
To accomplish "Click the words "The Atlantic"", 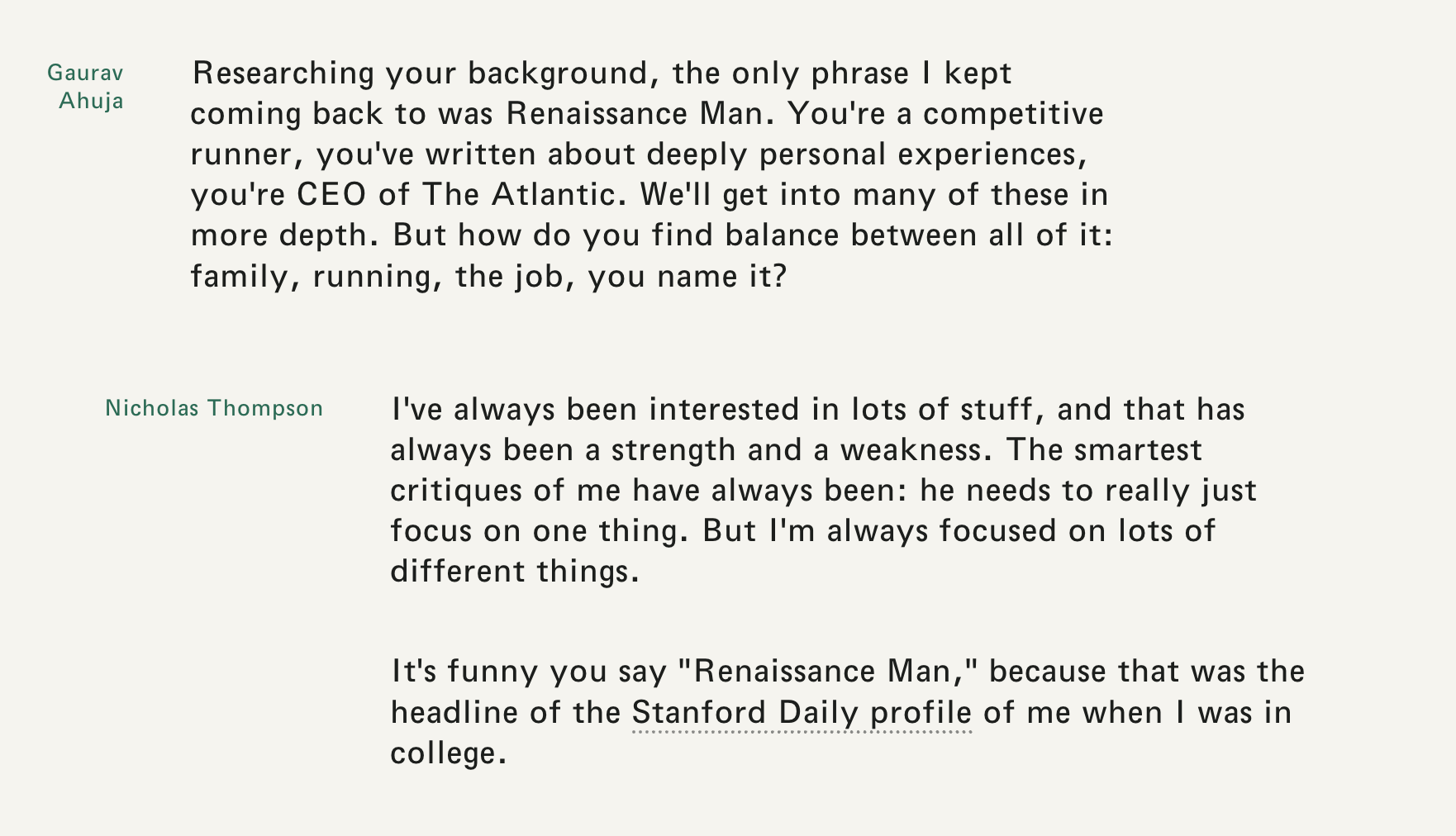I will [518, 194].
